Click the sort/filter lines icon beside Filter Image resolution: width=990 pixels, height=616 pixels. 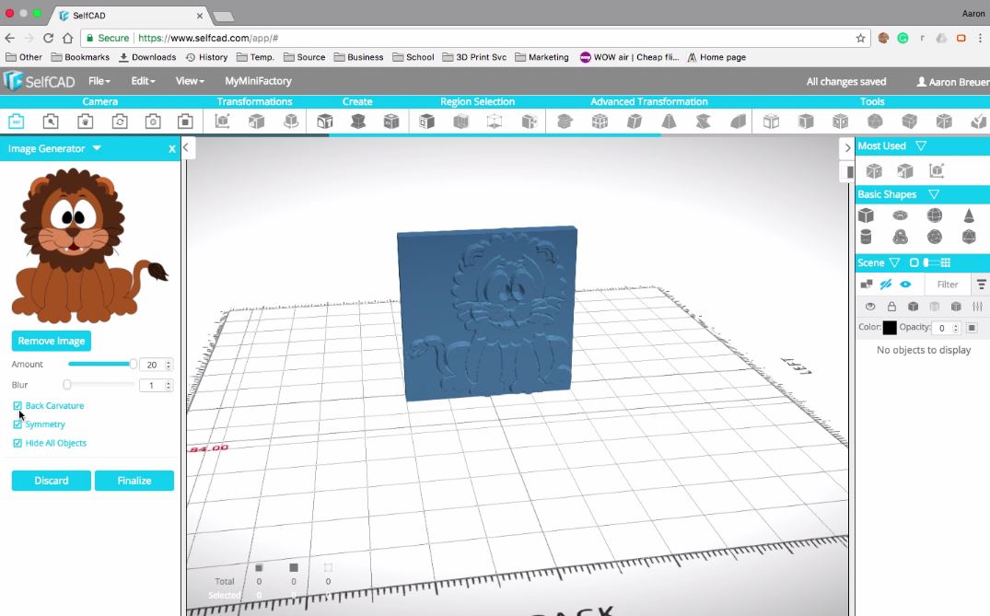tap(981, 285)
